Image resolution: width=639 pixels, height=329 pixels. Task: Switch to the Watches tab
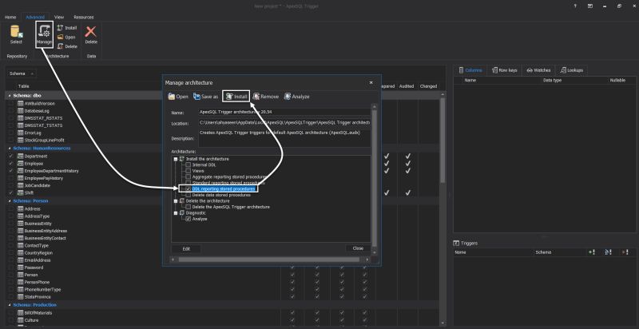(x=538, y=70)
